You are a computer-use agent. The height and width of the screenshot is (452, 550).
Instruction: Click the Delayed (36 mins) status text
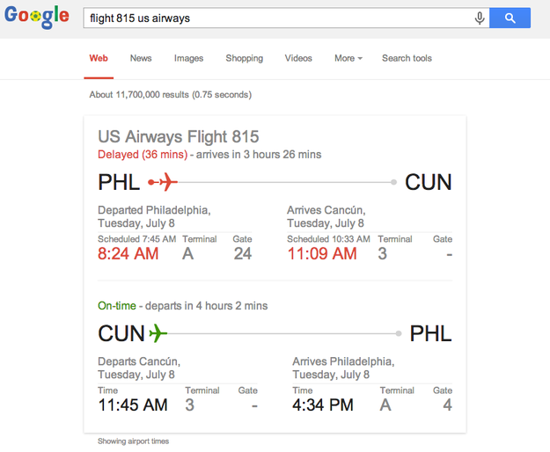tap(143, 155)
